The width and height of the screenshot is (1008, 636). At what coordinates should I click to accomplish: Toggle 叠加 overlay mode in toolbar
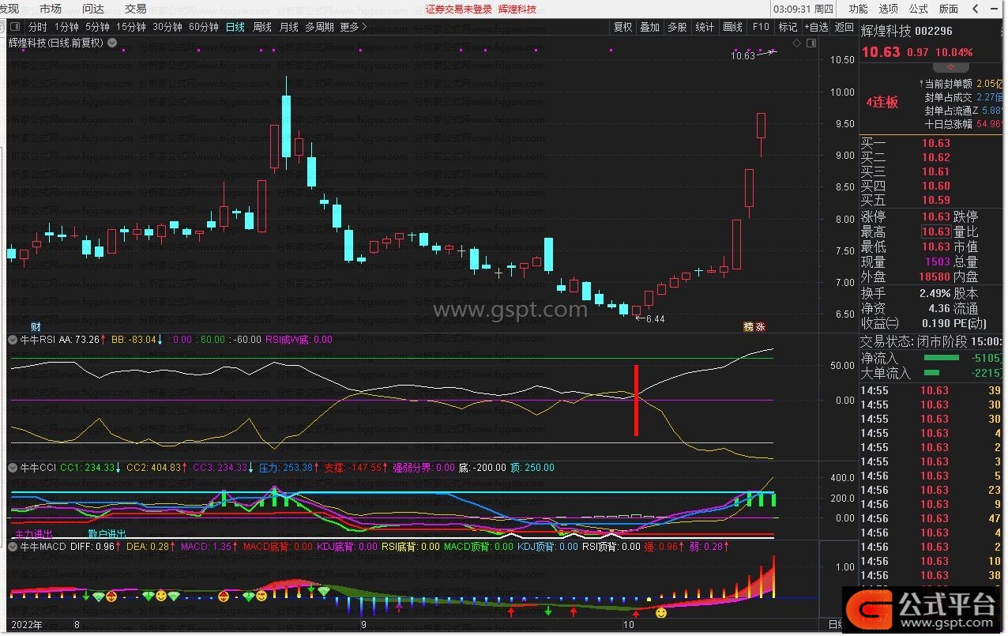pyautogui.click(x=649, y=27)
